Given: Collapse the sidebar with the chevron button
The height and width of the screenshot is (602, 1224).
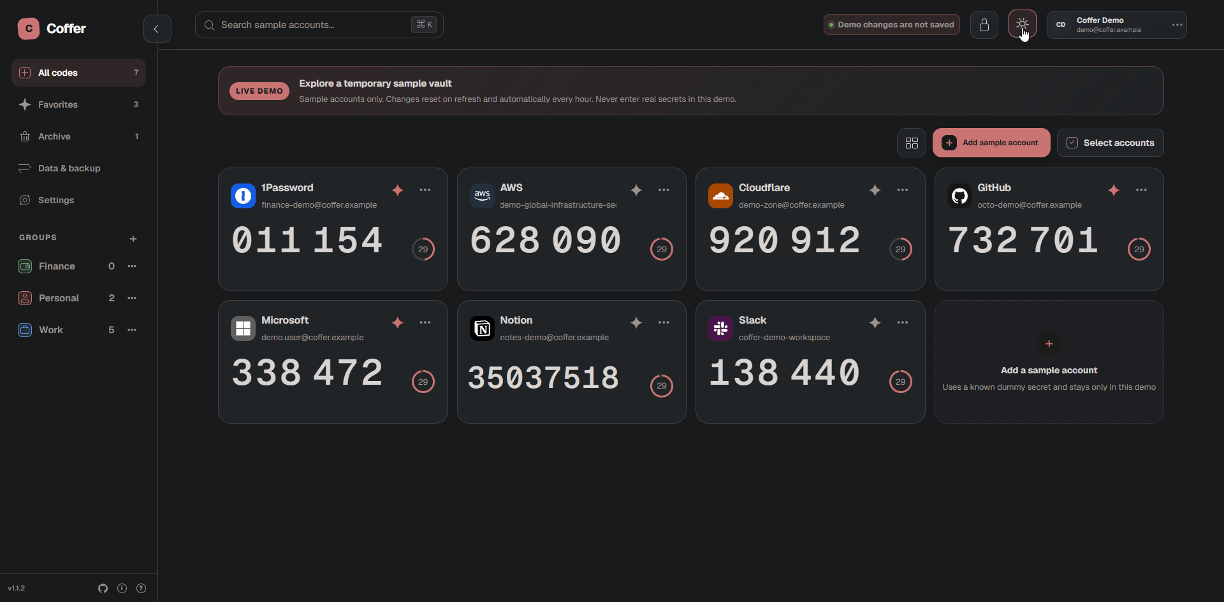Looking at the screenshot, I should click(x=157, y=29).
